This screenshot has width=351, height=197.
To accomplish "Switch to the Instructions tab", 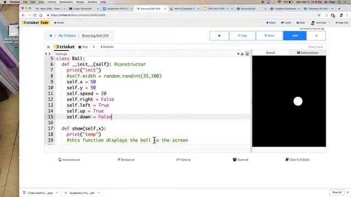I will point(307,53).
